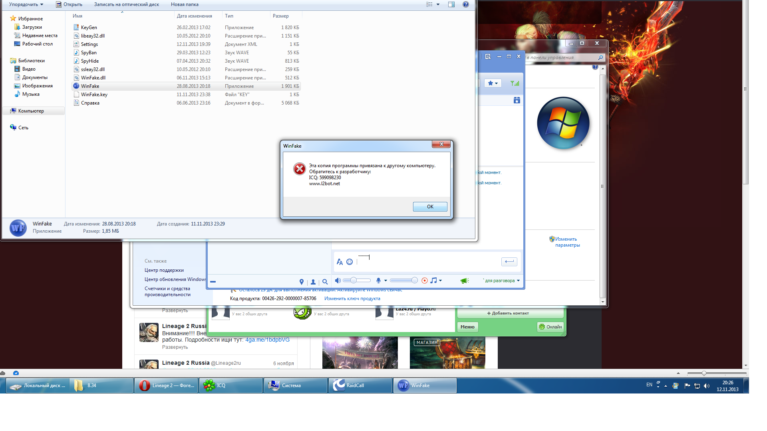This screenshot has width=767, height=431.
Task: Open the emoticon picker in RaidCall chat
Action: tap(350, 262)
